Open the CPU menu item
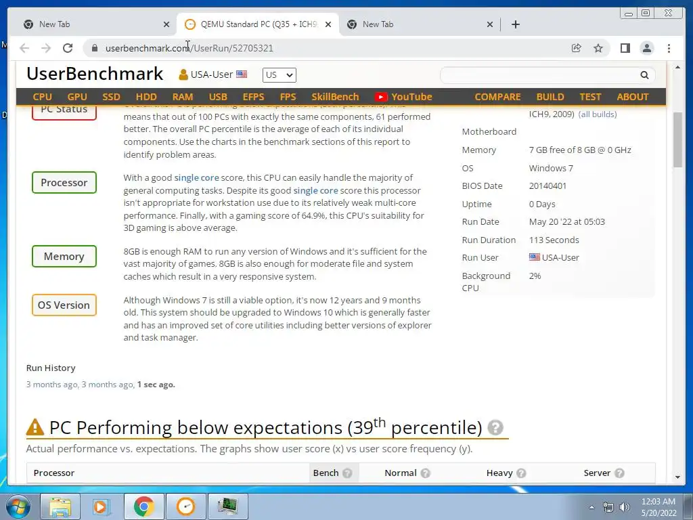Screen dimensions: 693x520 coord(43,97)
